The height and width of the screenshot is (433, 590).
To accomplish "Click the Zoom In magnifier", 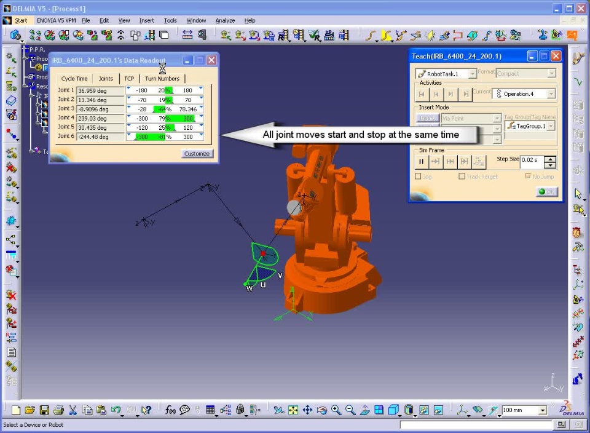I will (336, 410).
